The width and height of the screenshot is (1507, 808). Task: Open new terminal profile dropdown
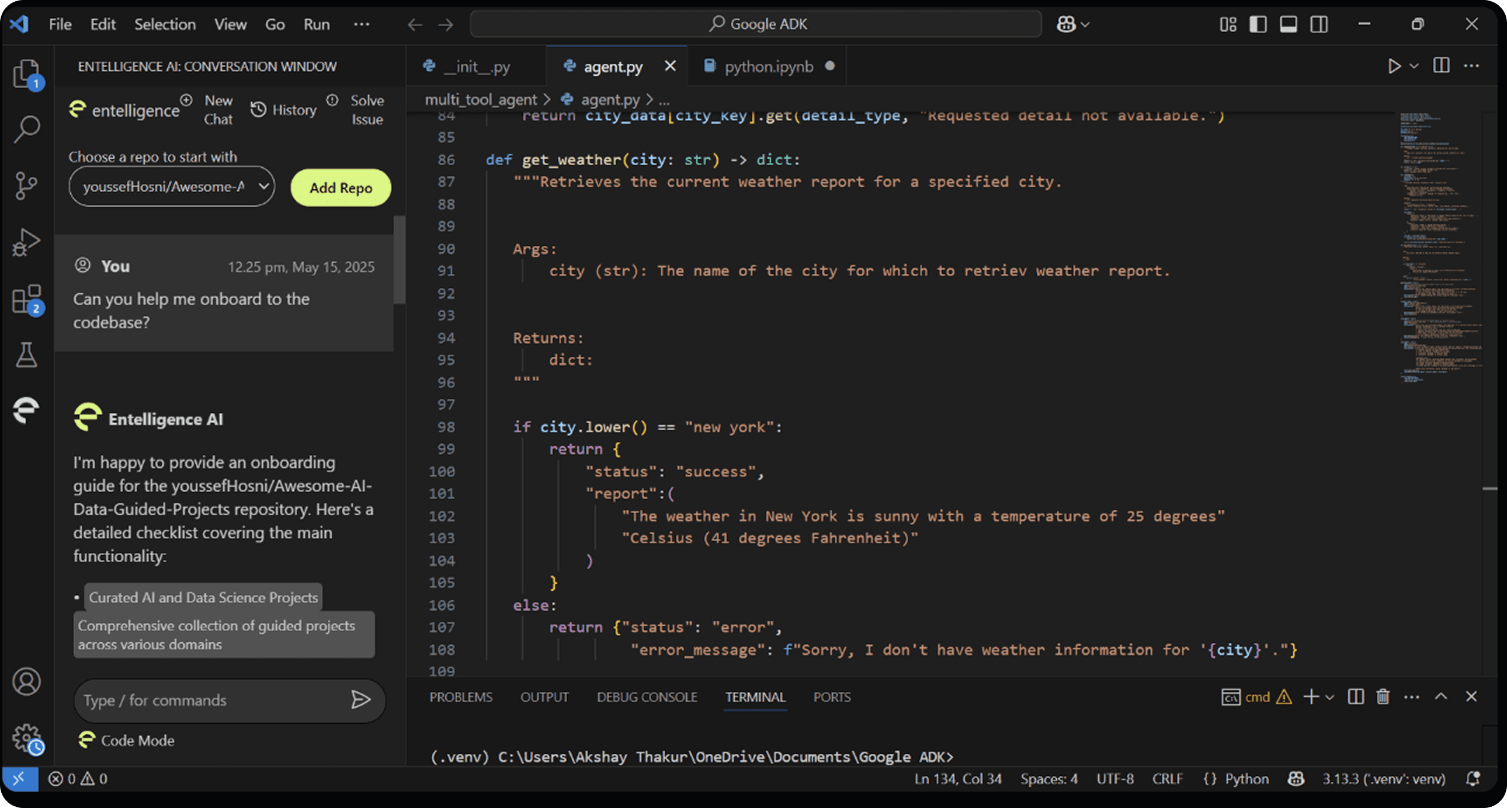pos(1330,697)
